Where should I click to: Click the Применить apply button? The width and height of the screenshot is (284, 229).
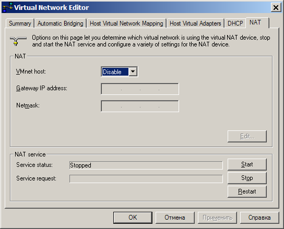coord(217,218)
